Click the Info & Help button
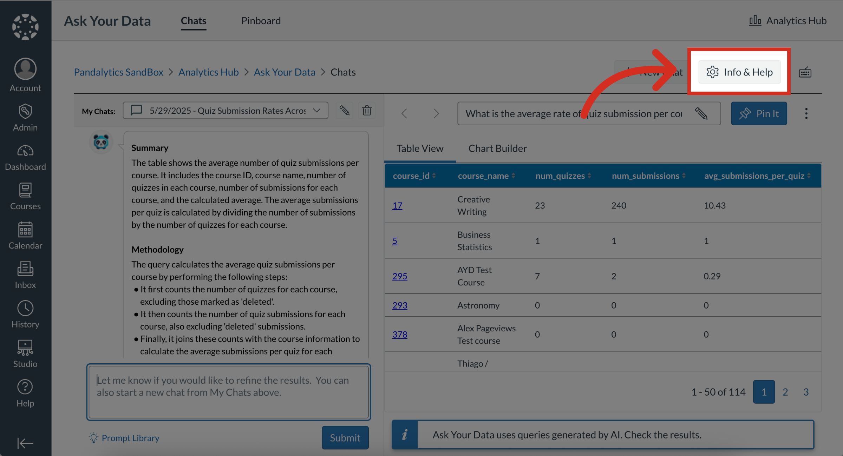 tap(739, 72)
